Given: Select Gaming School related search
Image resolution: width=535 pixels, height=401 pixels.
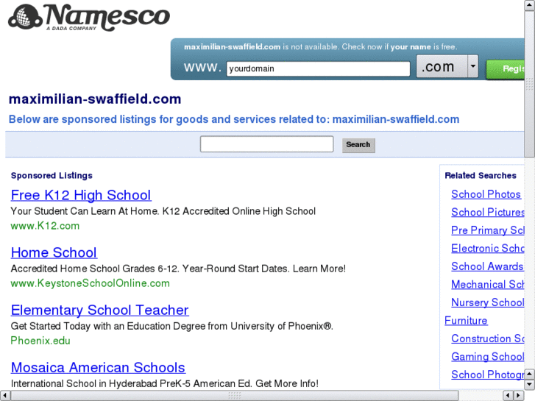Looking at the screenshot, I should pos(488,357).
